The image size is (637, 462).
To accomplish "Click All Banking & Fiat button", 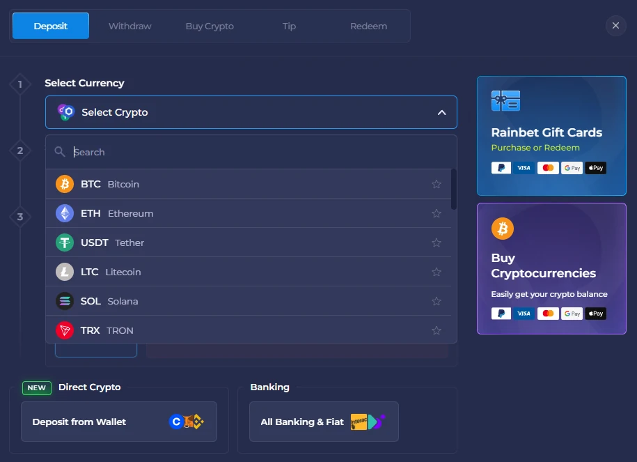I will click(x=324, y=422).
